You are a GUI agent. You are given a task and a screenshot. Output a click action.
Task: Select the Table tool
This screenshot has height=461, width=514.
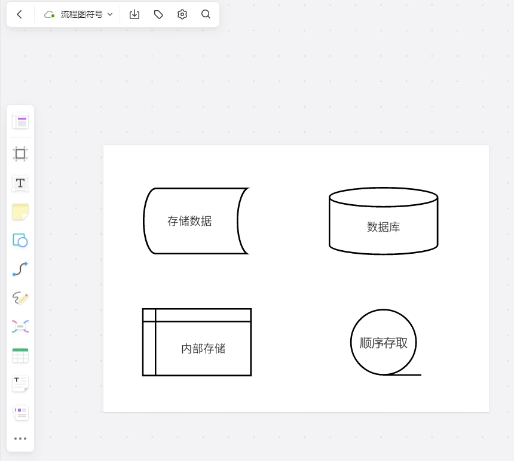tap(20, 355)
